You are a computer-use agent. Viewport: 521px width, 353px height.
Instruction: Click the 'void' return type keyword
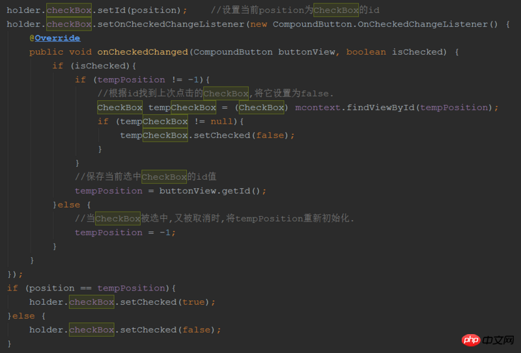coord(80,52)
